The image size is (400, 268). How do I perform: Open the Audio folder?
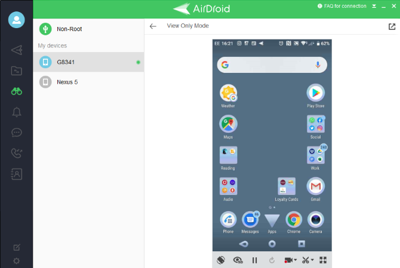pos(228,190)
